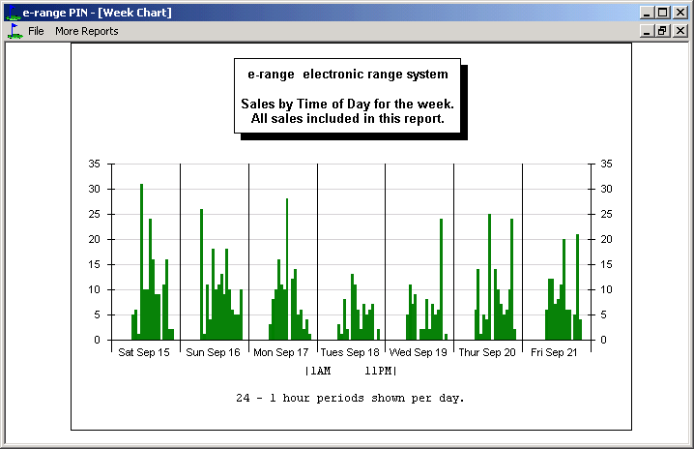Screen dimensions: 694x449
Task: Minimize the inner Week Chart child window
Action: [646, 31]
